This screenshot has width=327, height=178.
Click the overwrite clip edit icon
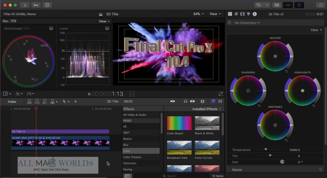(52, 101)
